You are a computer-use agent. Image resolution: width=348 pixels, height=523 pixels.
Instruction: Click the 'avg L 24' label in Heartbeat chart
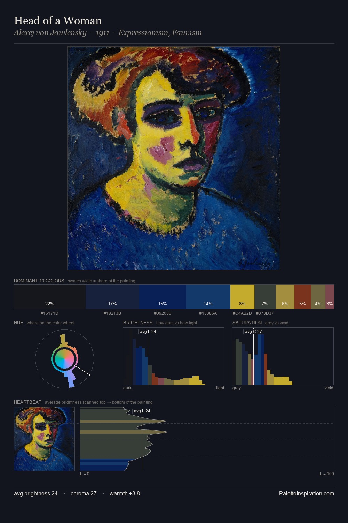pyautogui.click(x=142, y=411)
